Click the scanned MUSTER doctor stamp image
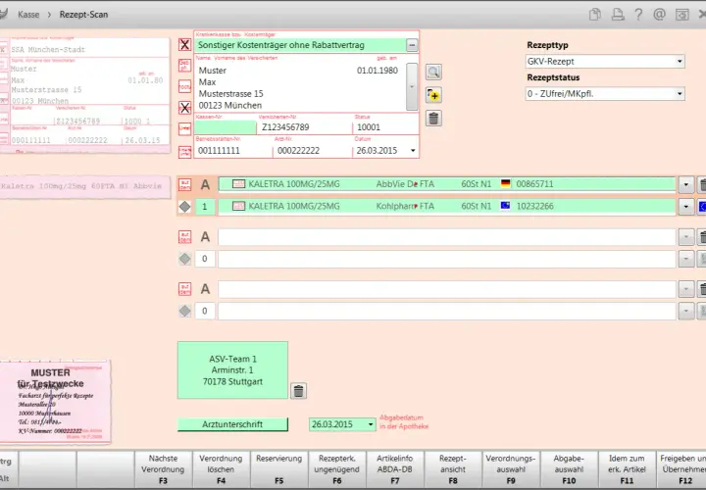The image size is (706, 490). [55, 402]
